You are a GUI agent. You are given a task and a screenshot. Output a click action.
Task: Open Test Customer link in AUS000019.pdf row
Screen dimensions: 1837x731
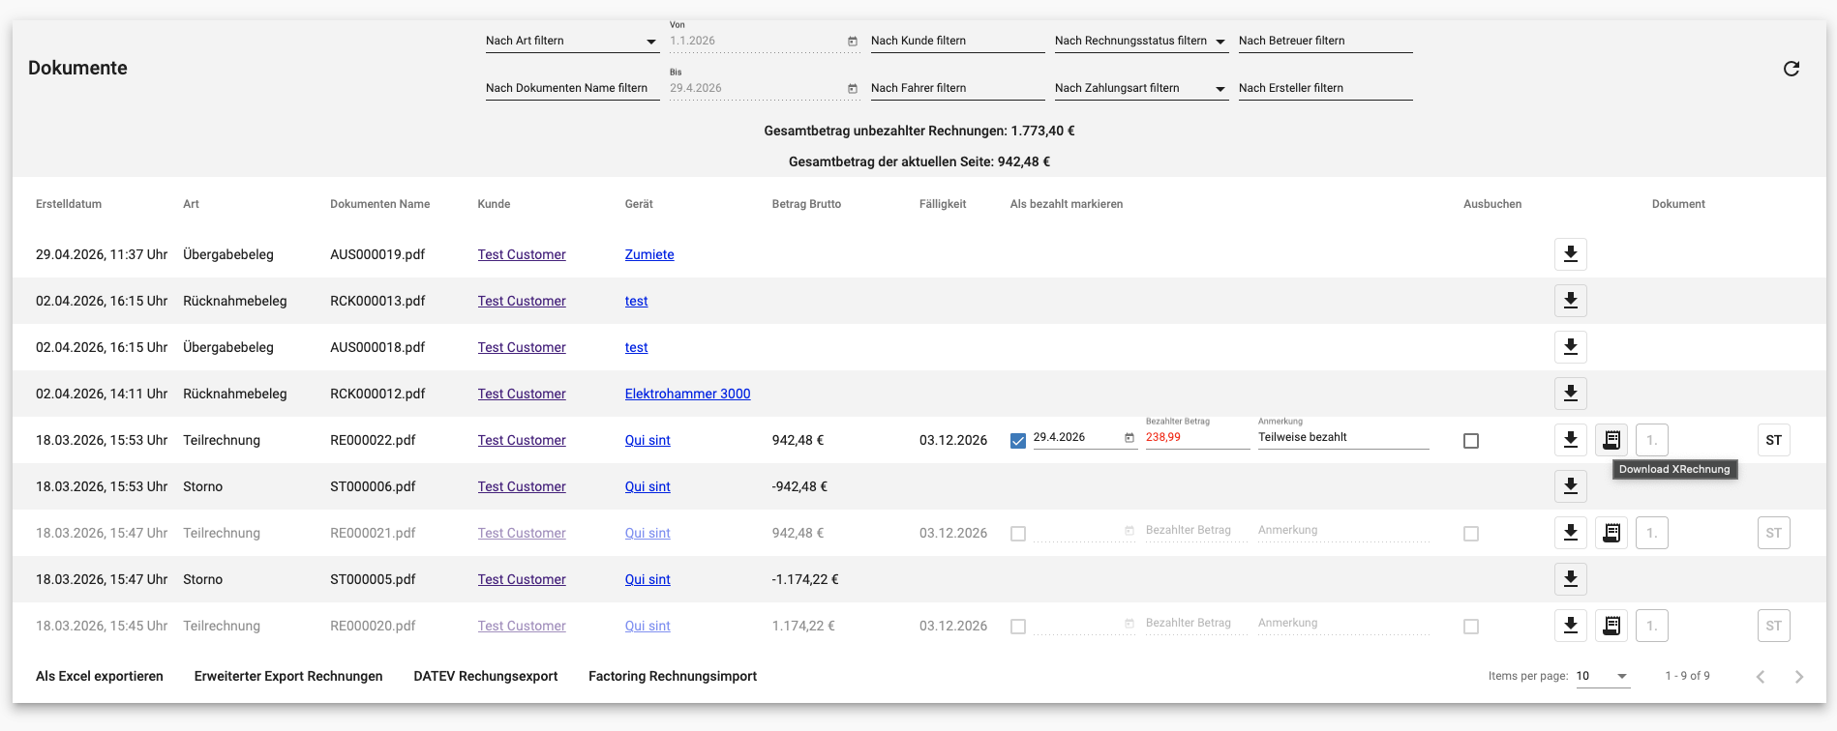(x=522, y=254)
